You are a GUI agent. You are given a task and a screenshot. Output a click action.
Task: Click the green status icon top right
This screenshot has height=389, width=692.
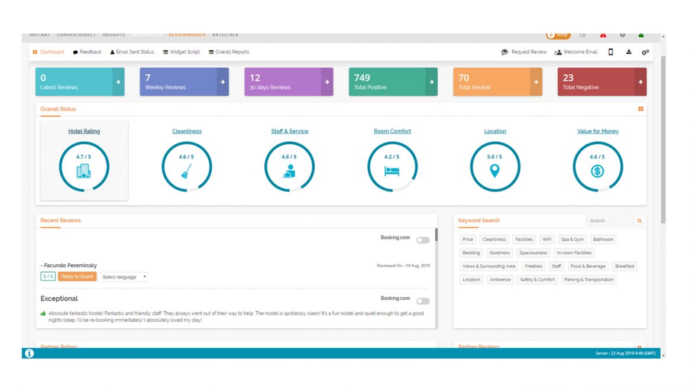[641, 35]
